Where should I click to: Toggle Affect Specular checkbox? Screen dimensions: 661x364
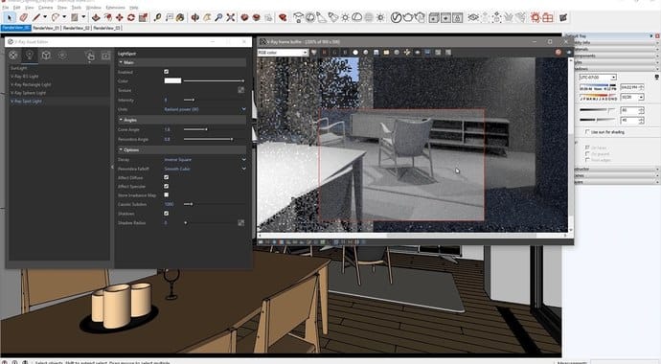166,186
